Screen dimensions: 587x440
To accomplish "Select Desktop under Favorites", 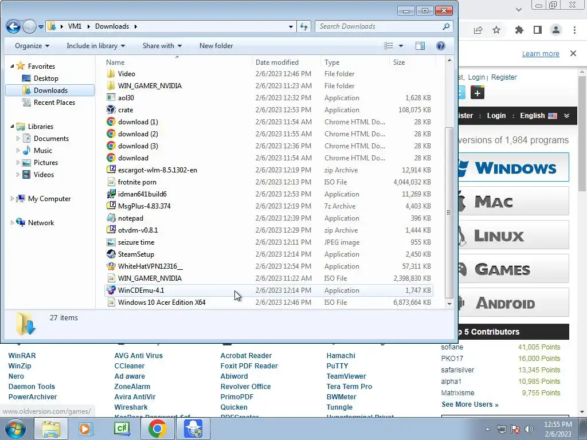I will click(46, 78).
